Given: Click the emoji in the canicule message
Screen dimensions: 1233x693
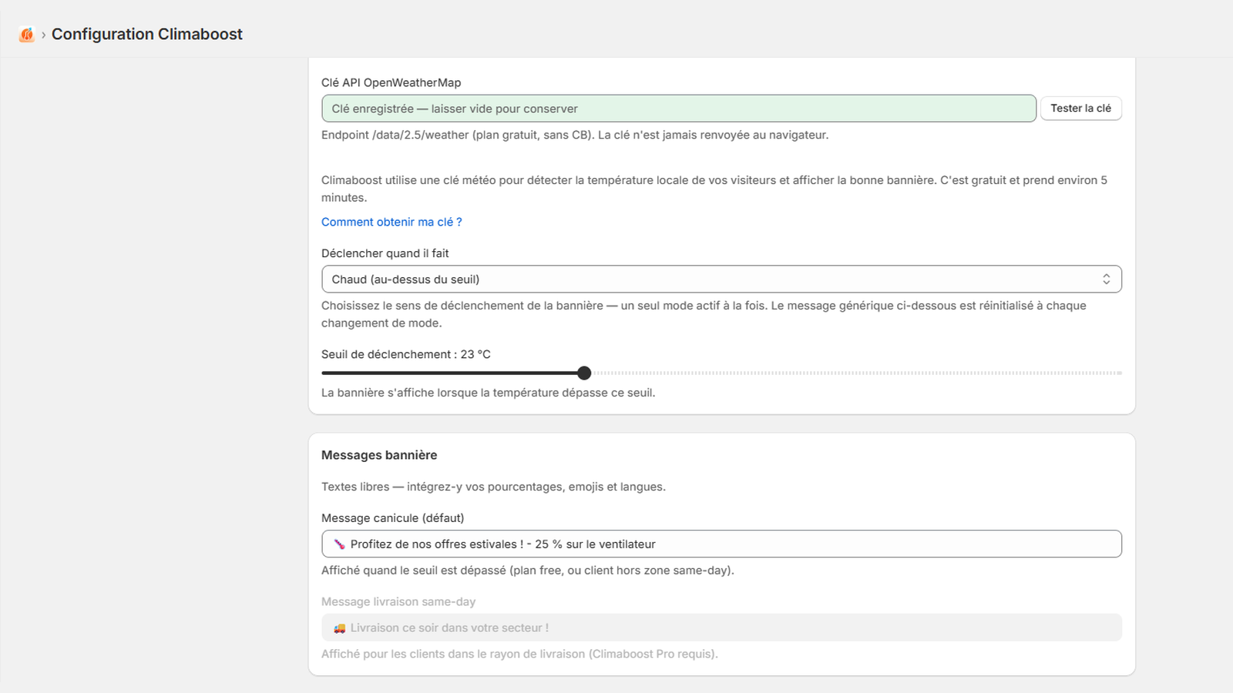Looking at the screenshot, I should pyautogui.click(x=339, y=544).
